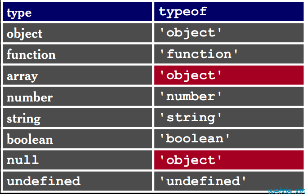Click the 'string' typeof result cell
The height and width of the screenshot is (194, 305).
[229, 118]
